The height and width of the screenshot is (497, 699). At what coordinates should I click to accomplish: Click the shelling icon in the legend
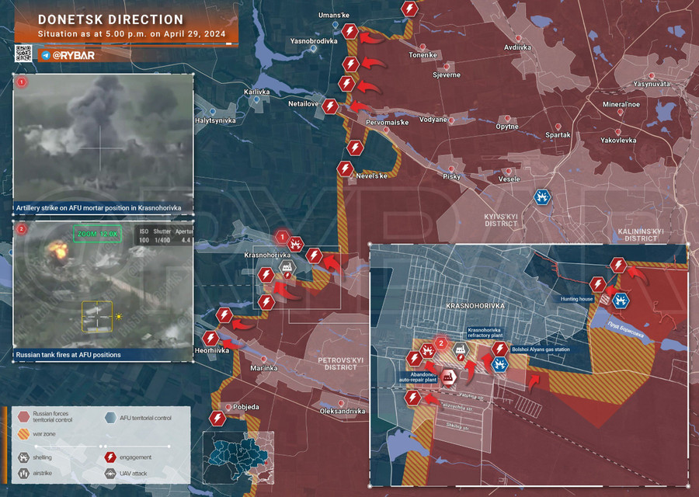tap(24, 457)
